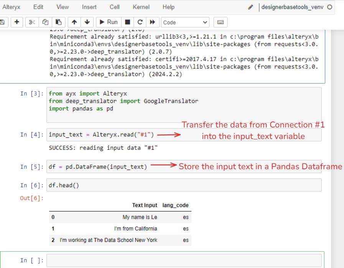This screenshot has height=268, width=344.
Task: Click the Out[6] output prompt
Action: pos(32,198)
